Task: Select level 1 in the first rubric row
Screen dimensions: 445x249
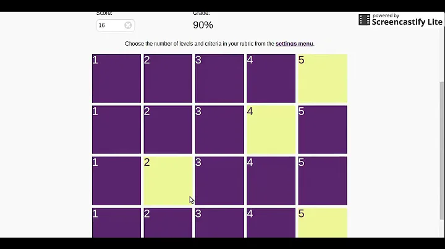Action: (x=116, y=78)
